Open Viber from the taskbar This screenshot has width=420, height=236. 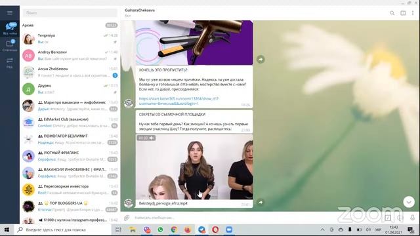point(146,230)
